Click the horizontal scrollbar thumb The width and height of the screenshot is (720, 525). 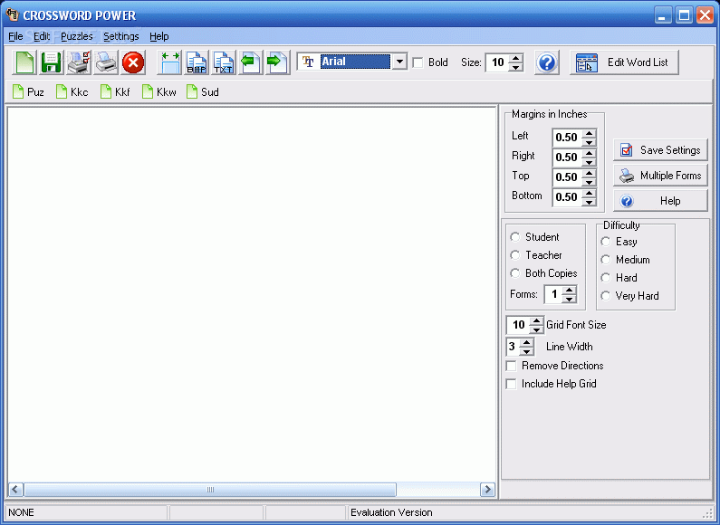click(210, 490)
